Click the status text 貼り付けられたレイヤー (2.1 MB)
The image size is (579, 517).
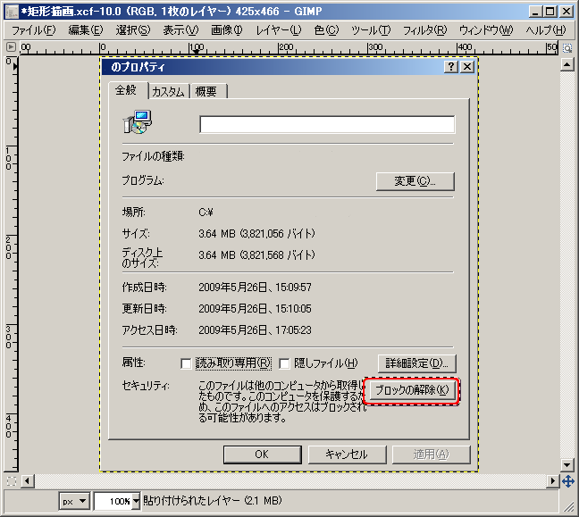(213, 500)
